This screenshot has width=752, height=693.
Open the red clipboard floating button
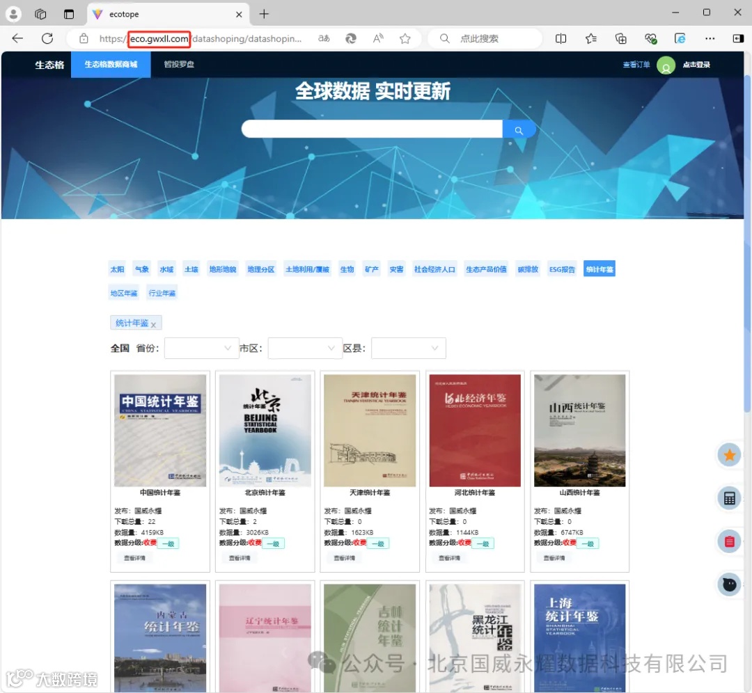coord(730,541)
